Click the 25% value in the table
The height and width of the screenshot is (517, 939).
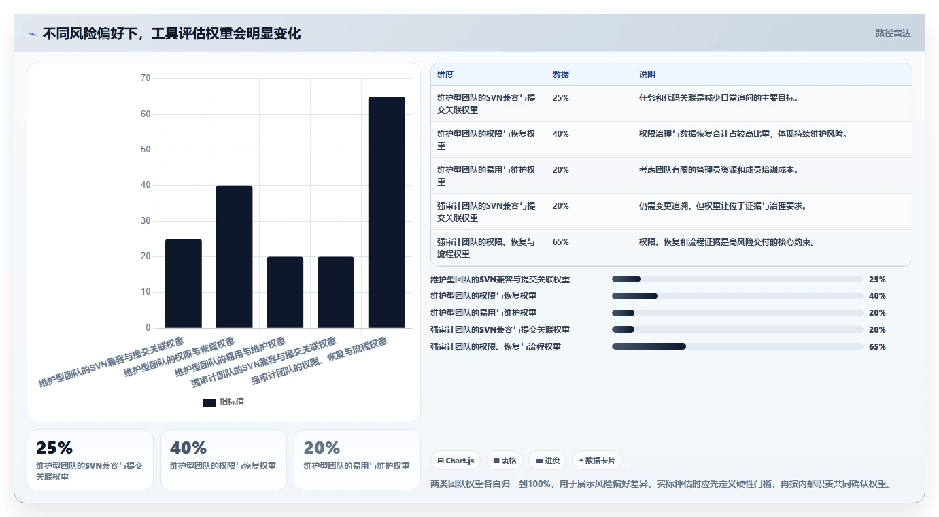point(561,98)
